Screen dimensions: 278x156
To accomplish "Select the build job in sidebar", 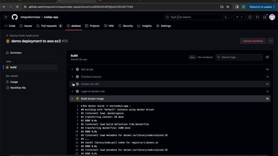I will coord(30,67).
